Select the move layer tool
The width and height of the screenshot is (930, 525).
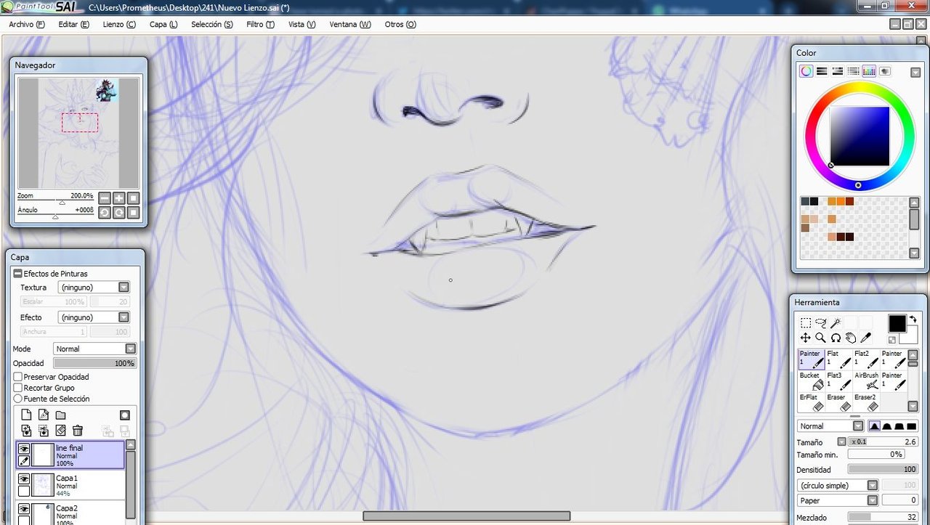(805, 338)
